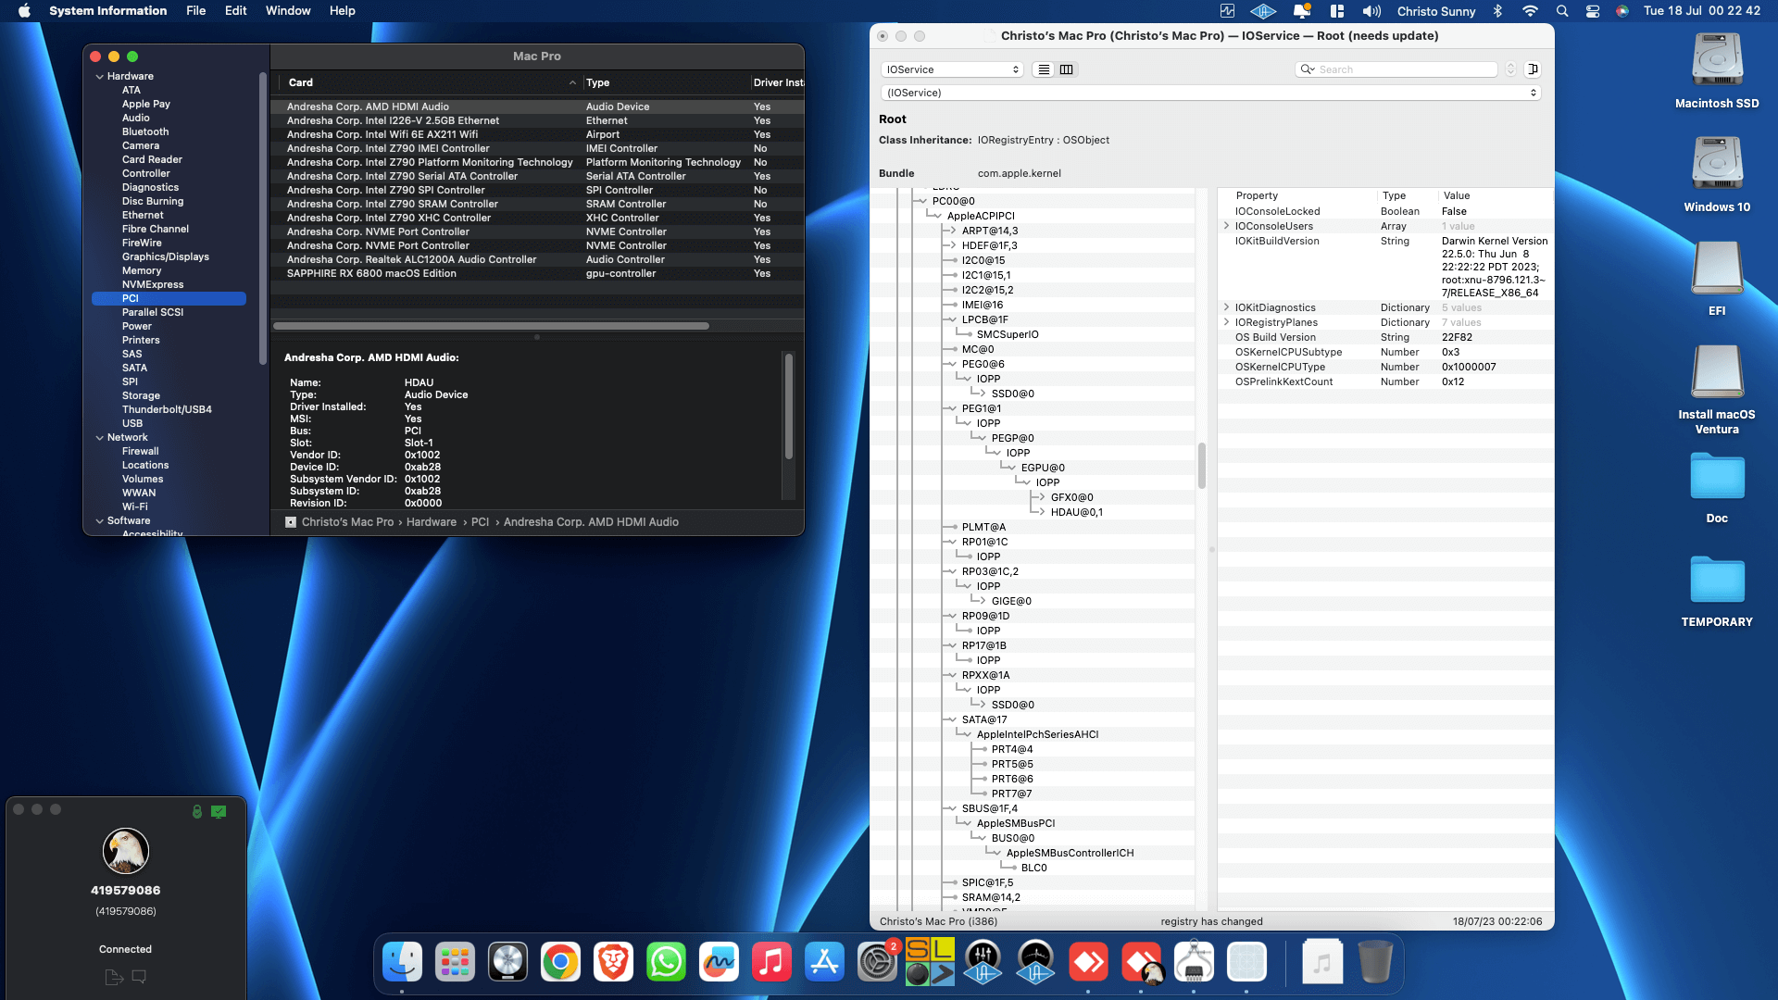
Task: Open the Window menu
Action: (x=288, y=11)
